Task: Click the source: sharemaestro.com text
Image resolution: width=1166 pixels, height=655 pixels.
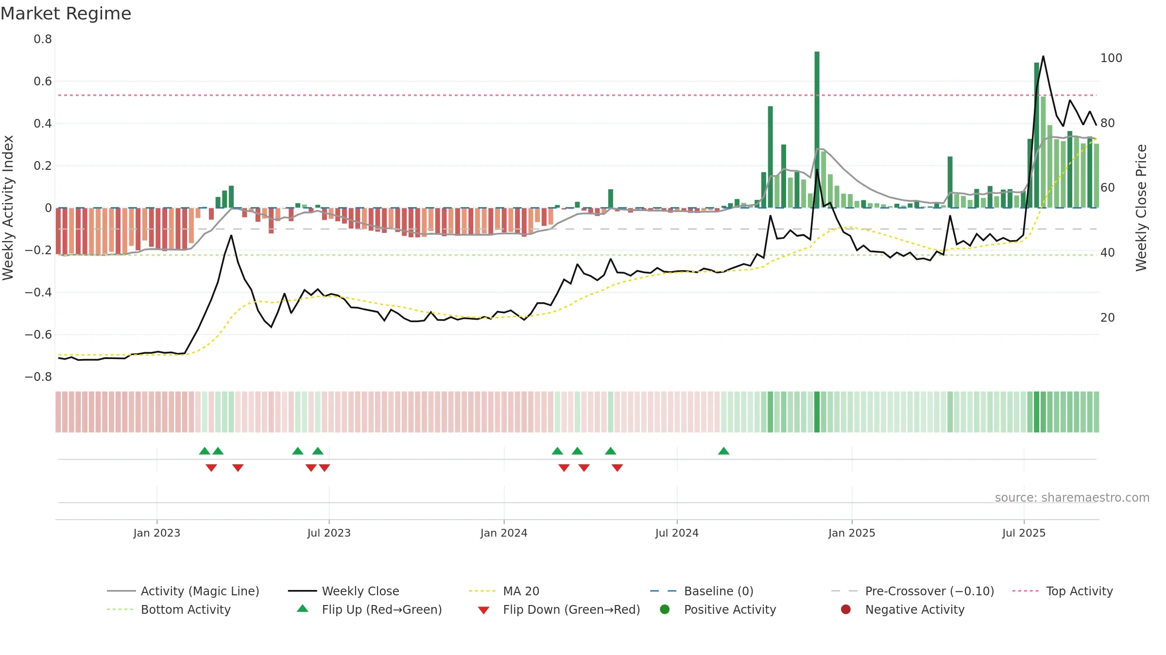Action: tap(1072, 497)
